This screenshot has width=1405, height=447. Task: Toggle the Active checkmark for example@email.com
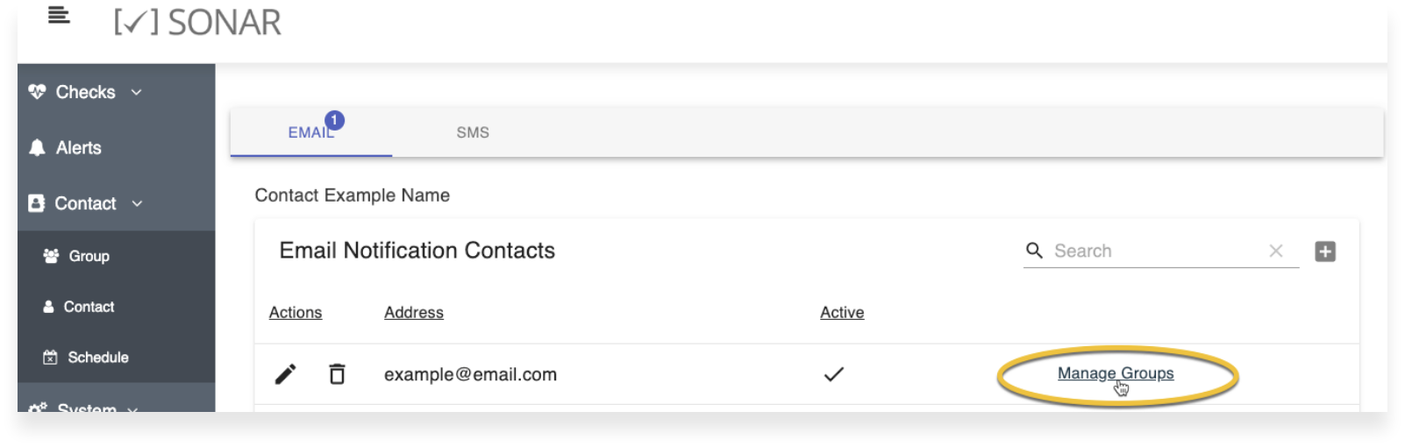[834, 374]
